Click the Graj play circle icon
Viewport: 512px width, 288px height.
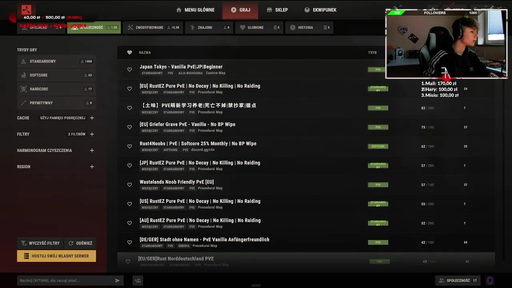(234, 10)
